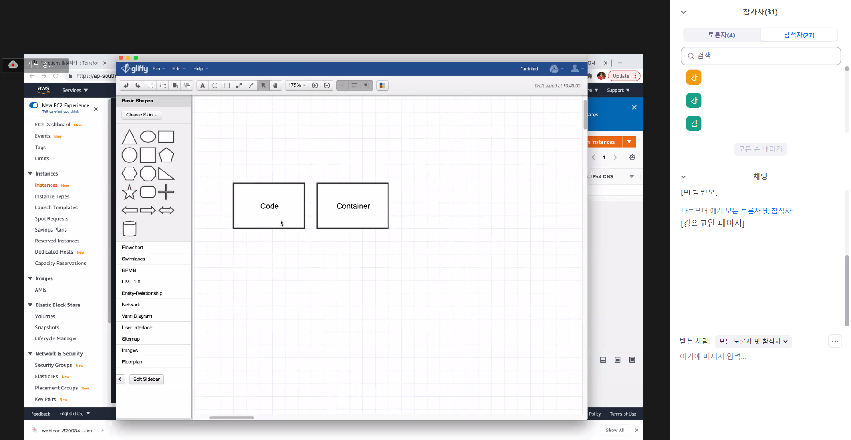Open the File menu in Gliffy
The width and height of the screenshot is (851, 440).
158,69
